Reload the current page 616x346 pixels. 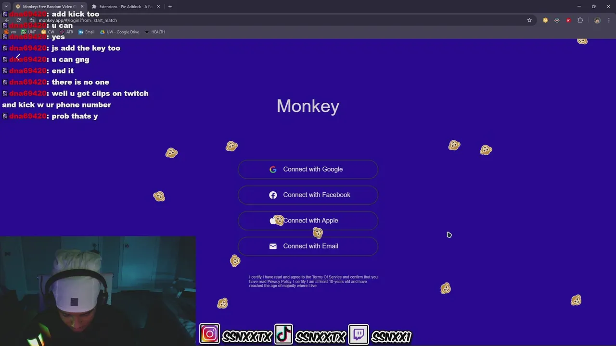click(18, 20)
